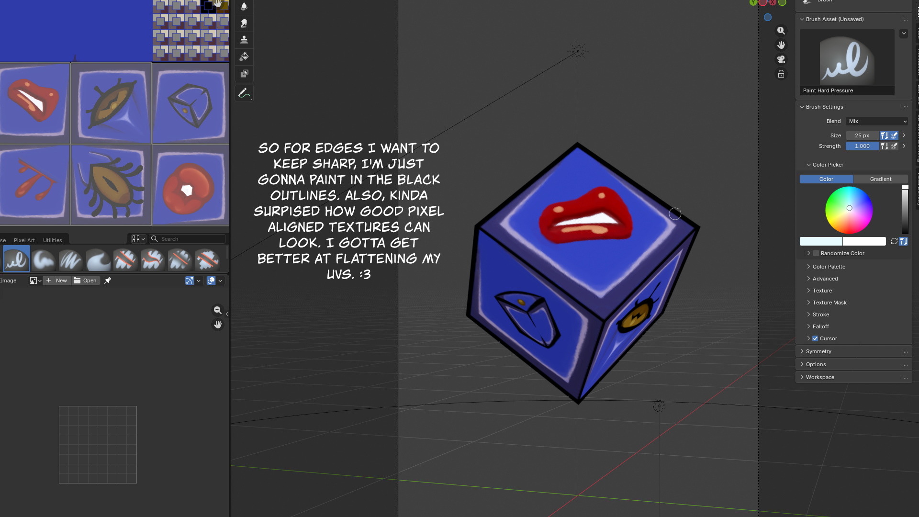Toggle unified color button beside swatches

point(904,241)
